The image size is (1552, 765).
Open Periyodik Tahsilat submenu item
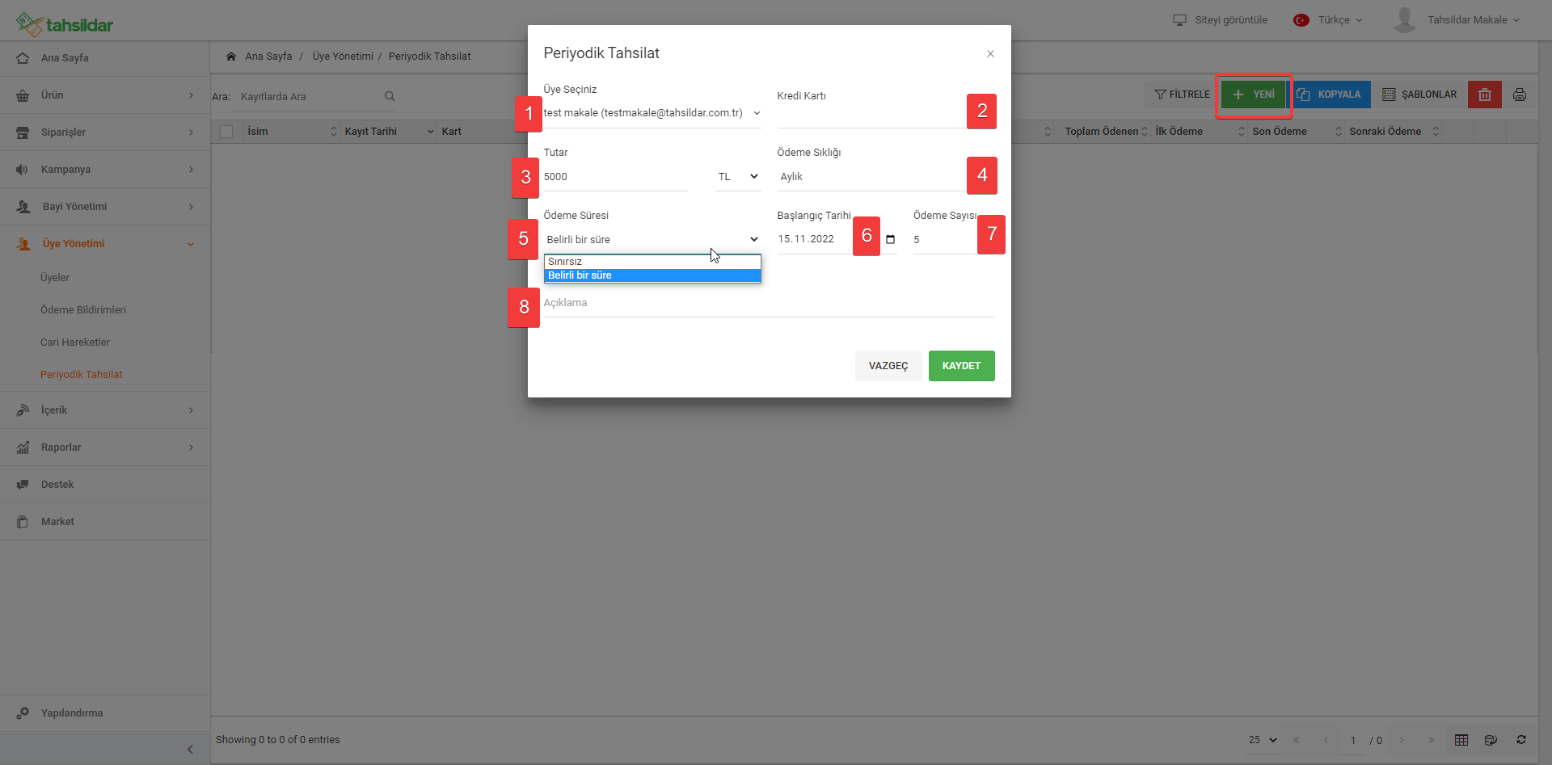[x=82, y=375]
